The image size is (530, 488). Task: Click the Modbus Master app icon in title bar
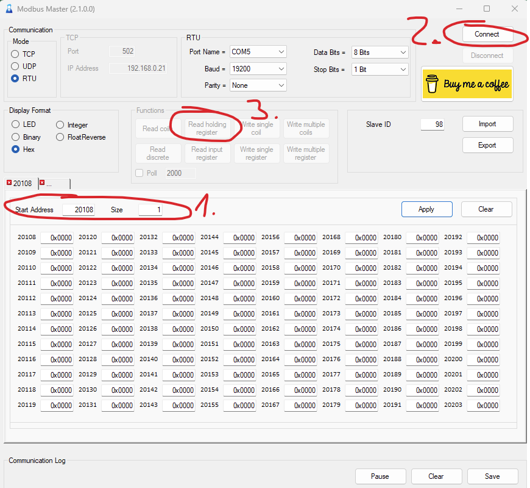(x=9, y=9)
